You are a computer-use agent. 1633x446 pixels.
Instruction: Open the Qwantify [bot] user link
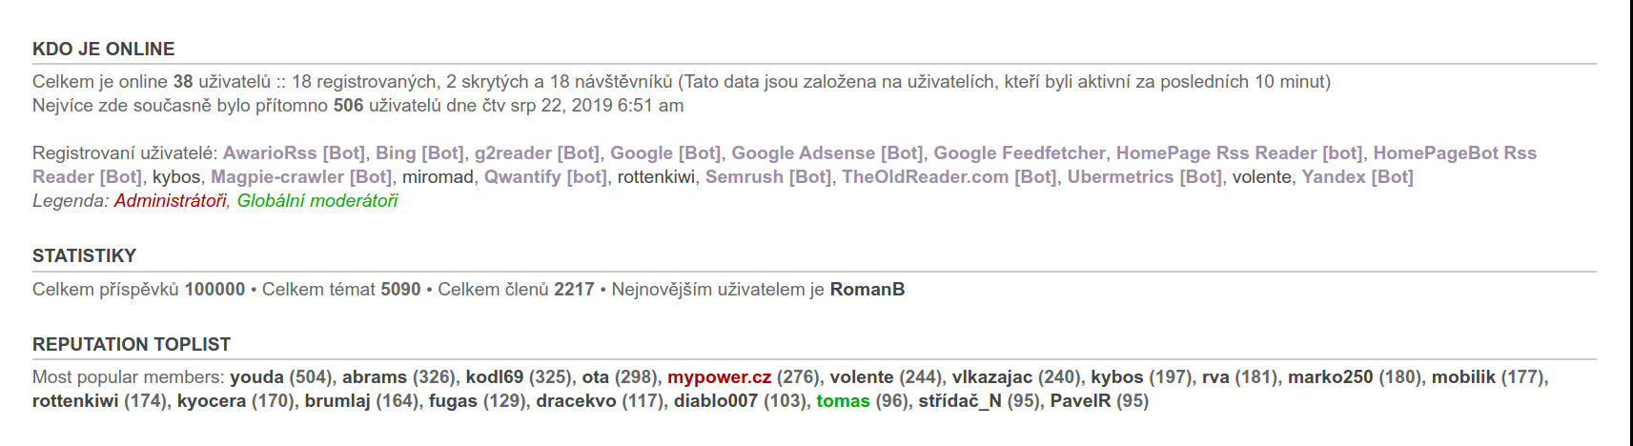point(545,177)
